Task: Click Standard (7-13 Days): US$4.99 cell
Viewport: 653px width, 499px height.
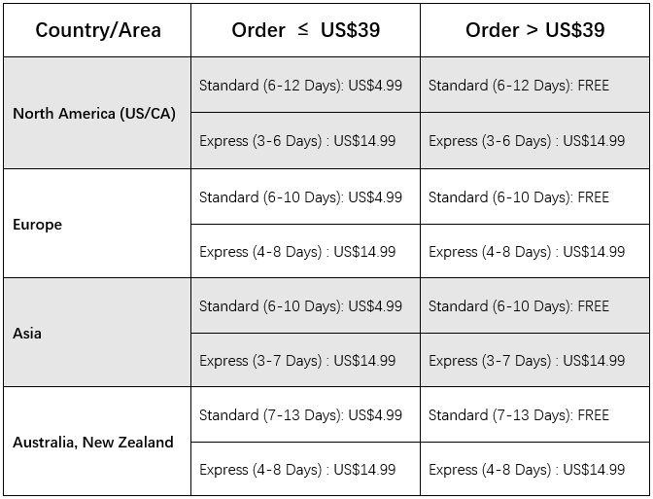Action: click(306, 414)
